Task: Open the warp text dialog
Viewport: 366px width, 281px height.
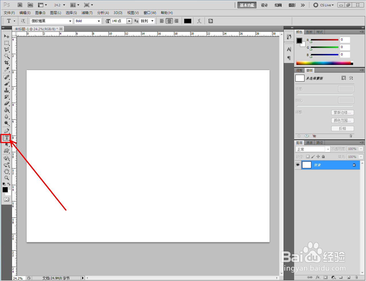Action: click(199, 21)
